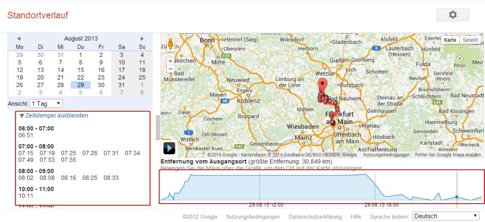Viewport: 485px width, 222px height.
Task: Click the timestamp list scrollbar
Action: click(158, 128)
